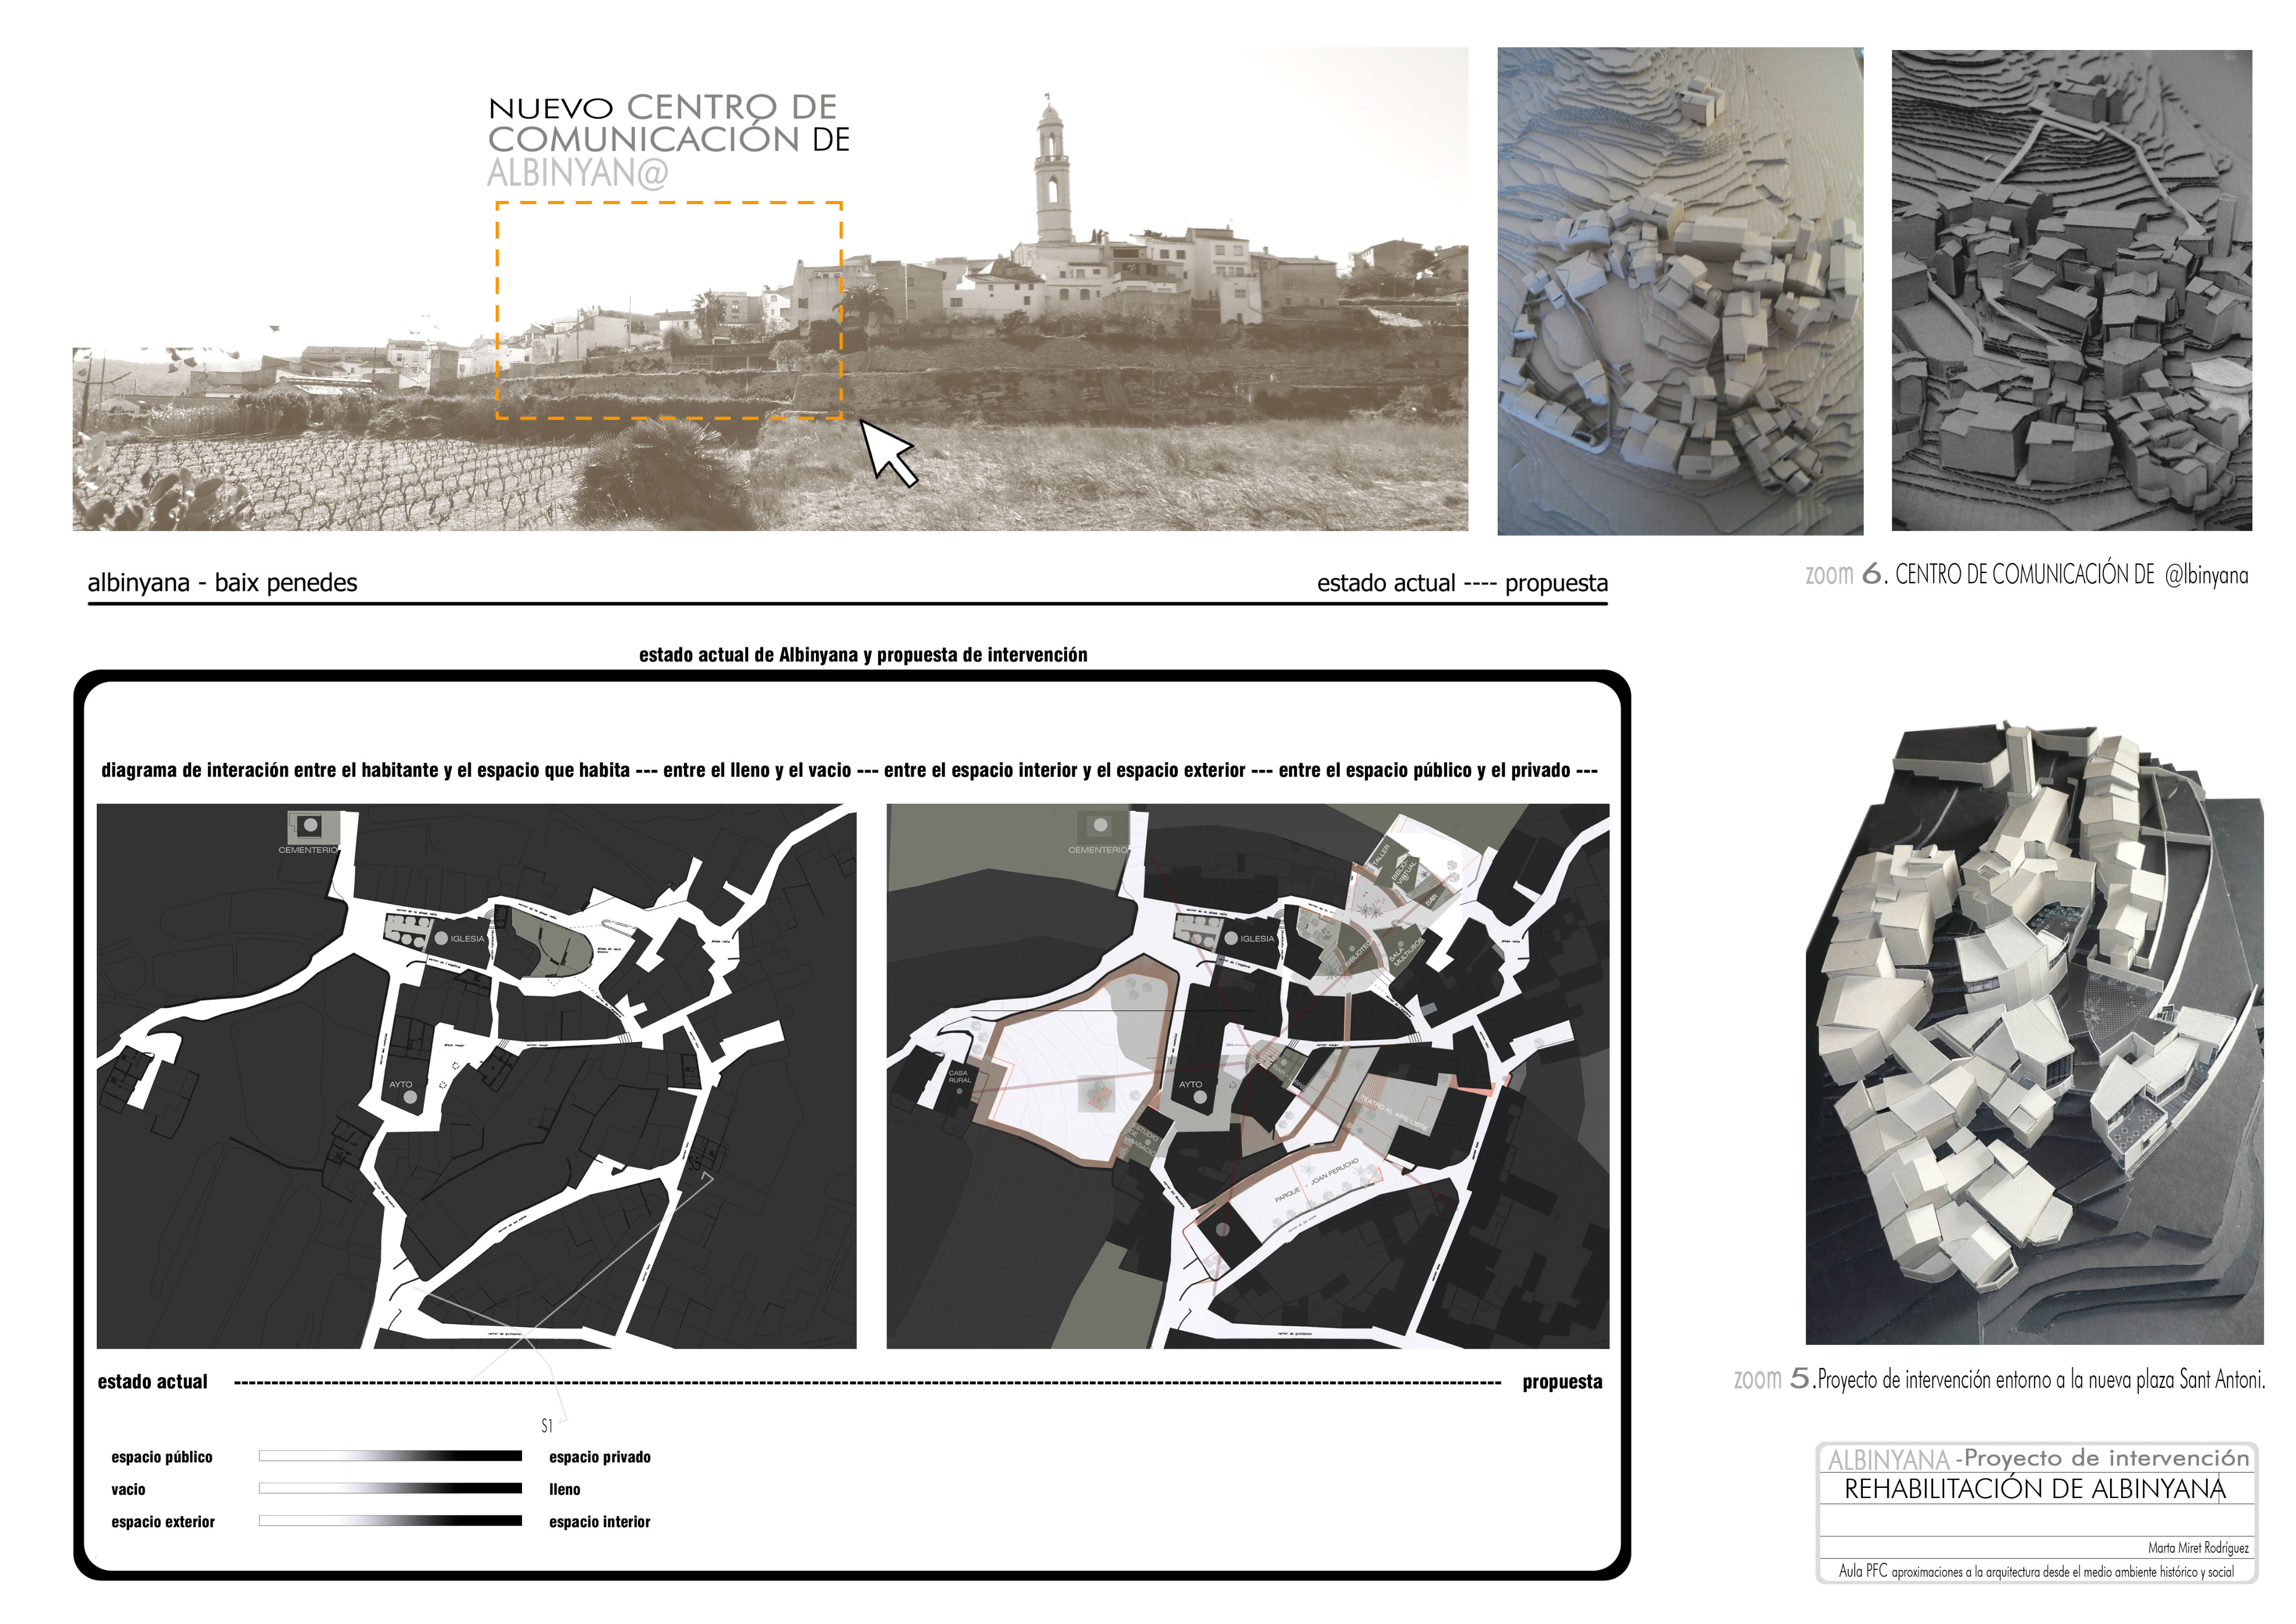Click IGLESIA label in the propuesta plan
Image resolution: width=2296 pixels, height=1624 pixels.
point(1257,939)
